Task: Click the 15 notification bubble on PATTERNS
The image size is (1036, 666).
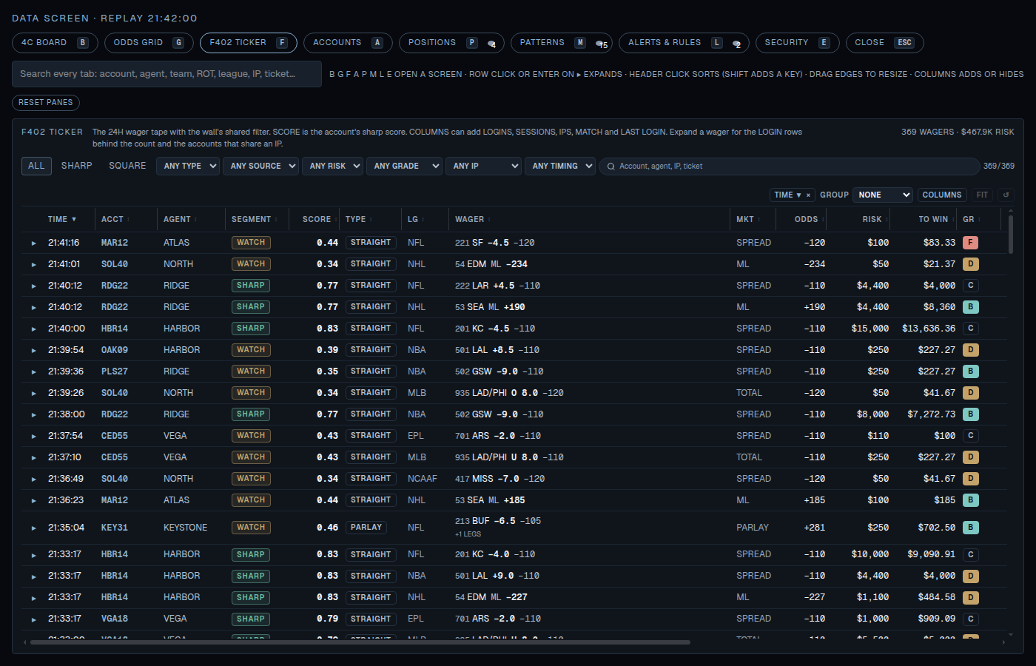Action: coord(602,44)
